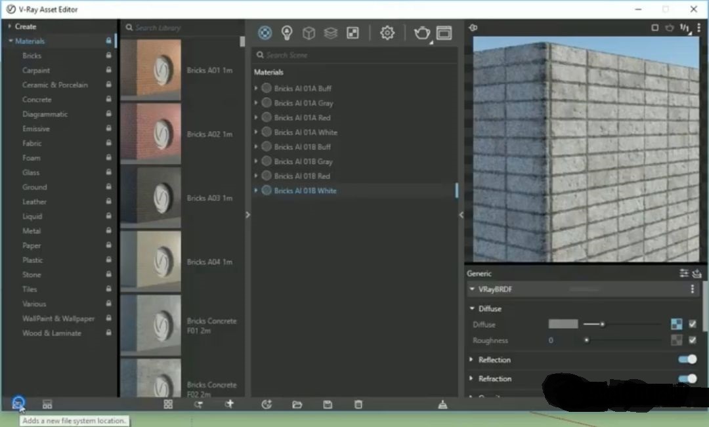The width and height of the screenshot is (709, 427).
Task: Delete selected material trash icon
Action: point(358,405)
